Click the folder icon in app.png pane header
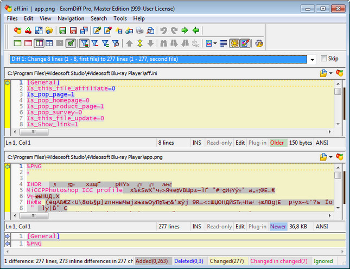 (323, 157)
